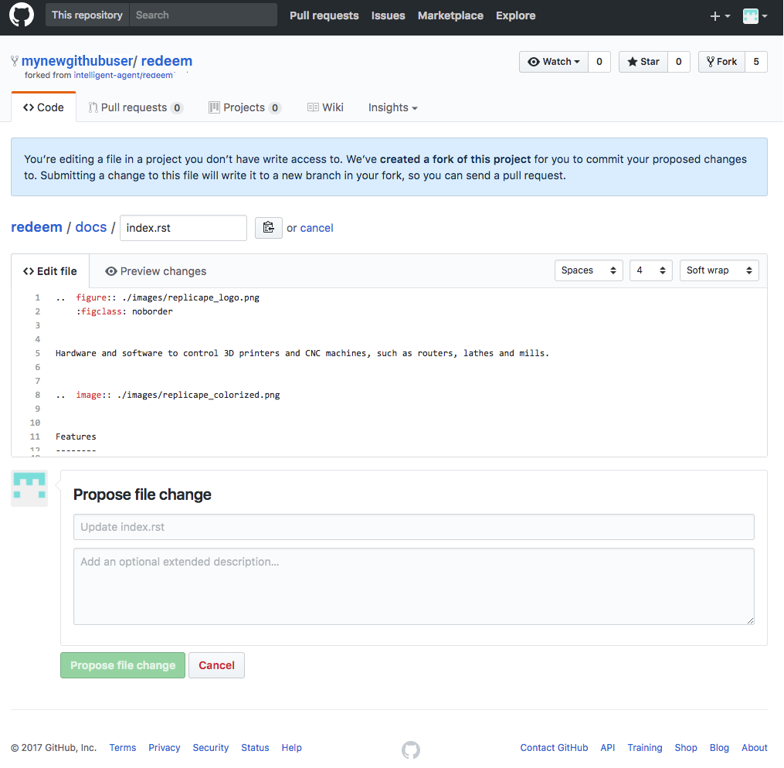784x768 pixels.
Task: Click the clipboard copy path icon
Action: pyautogui.click(x=269, y=227)
